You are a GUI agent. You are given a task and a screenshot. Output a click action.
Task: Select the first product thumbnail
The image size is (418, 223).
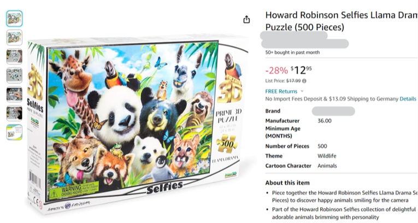pyautogui.click(x=14, y=19)
